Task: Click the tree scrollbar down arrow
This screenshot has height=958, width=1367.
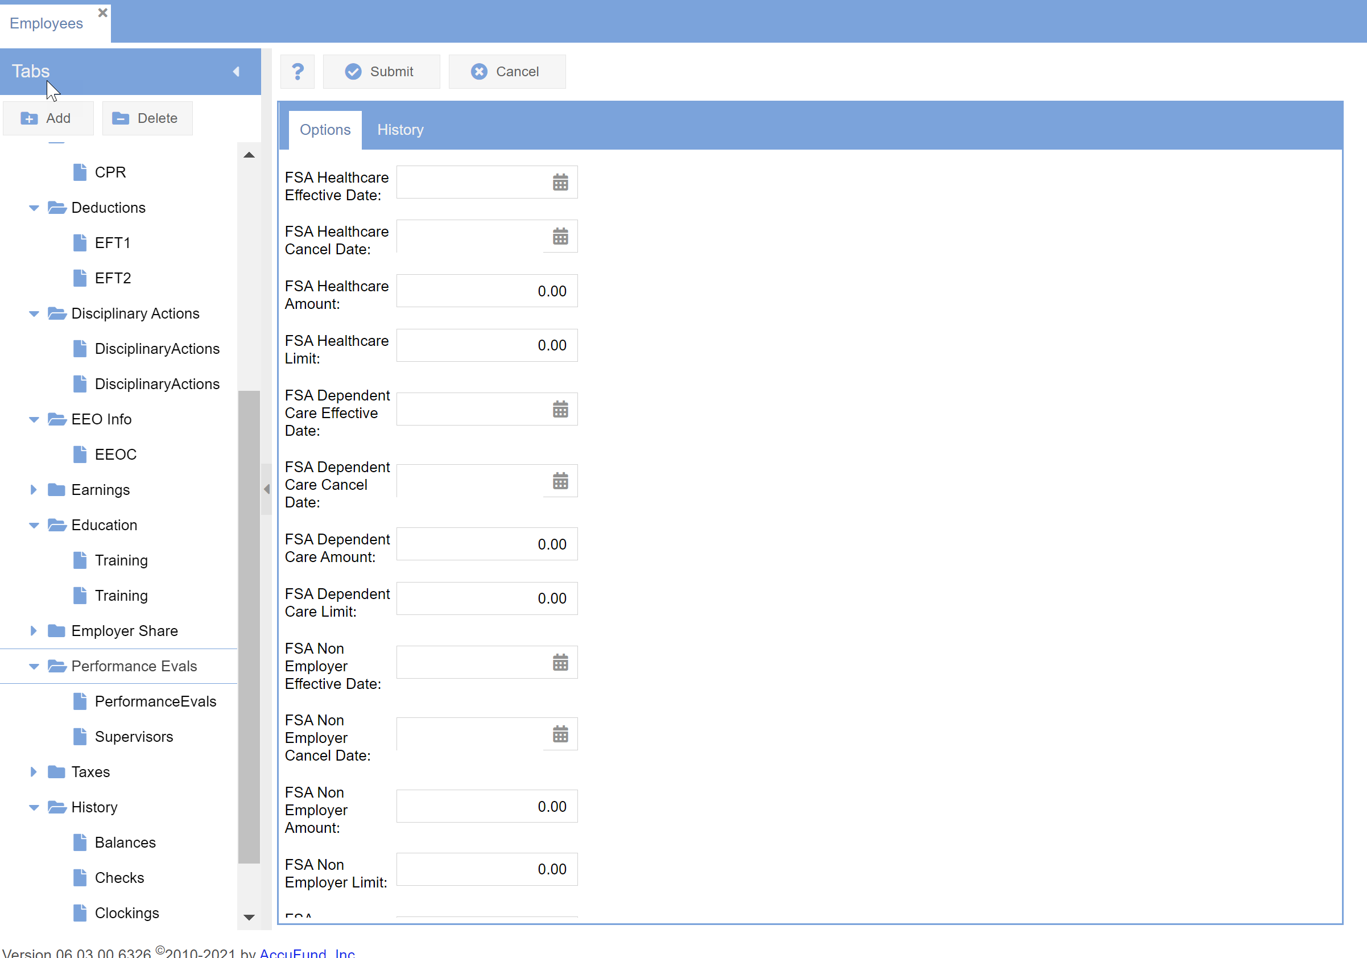Action: point(249,917)
